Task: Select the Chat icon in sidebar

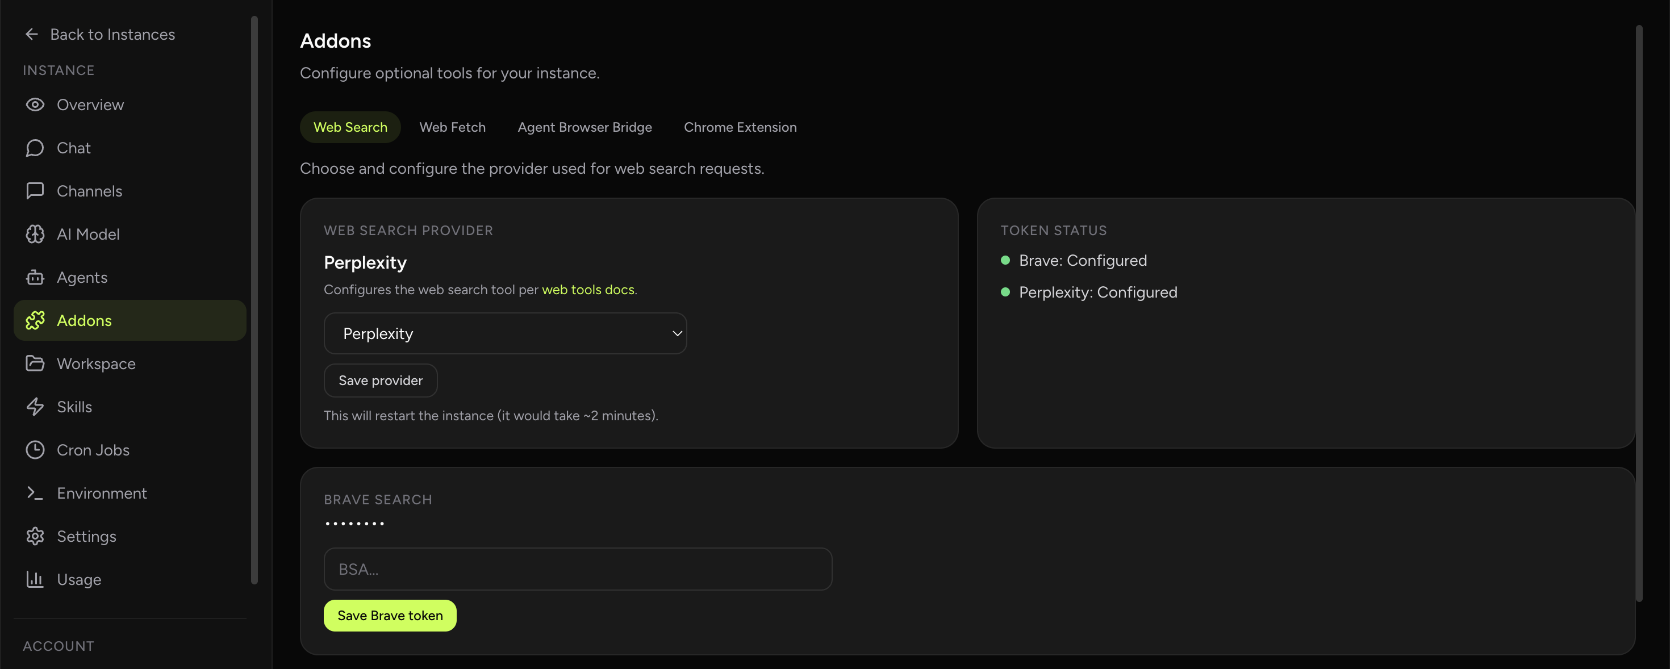Action: coord(35,148)
